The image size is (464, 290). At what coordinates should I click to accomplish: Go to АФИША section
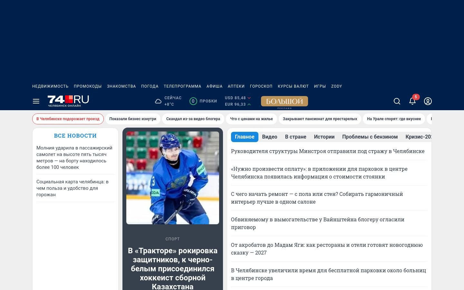pyautogui.click(x=215, y=86)
